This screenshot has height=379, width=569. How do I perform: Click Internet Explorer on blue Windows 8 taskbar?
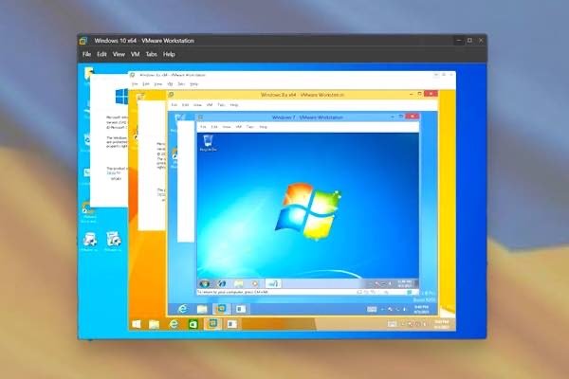(183, 309)
